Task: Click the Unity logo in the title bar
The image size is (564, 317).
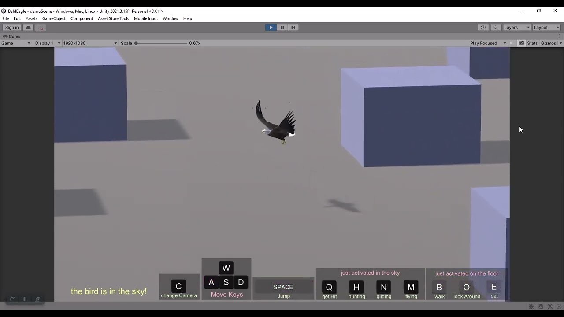Action: [4, 11]
